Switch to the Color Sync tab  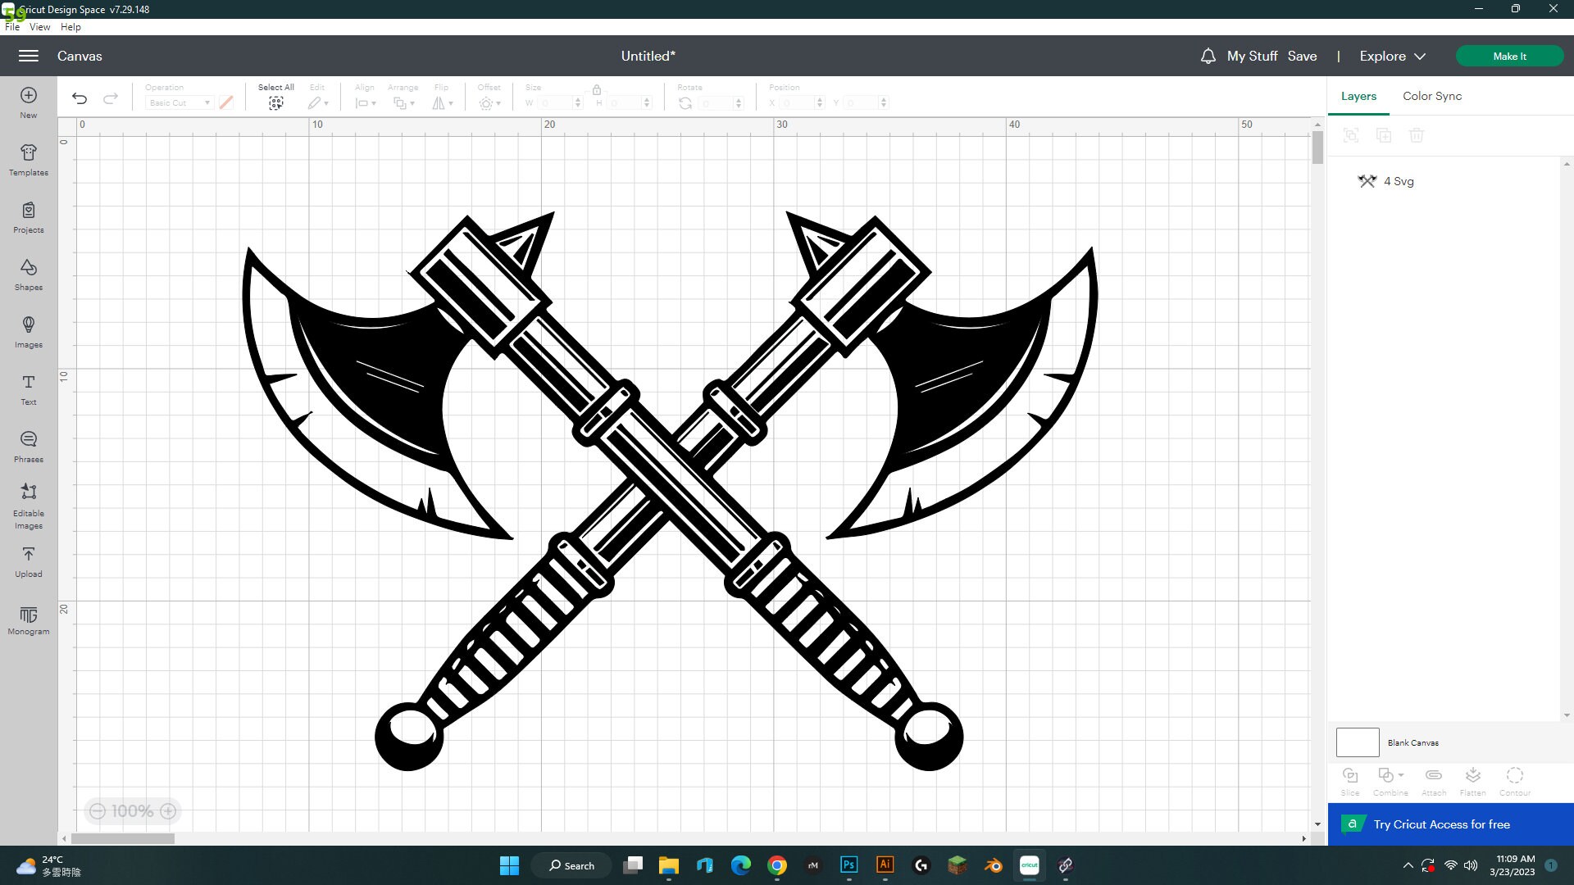tap(1431, 96)
